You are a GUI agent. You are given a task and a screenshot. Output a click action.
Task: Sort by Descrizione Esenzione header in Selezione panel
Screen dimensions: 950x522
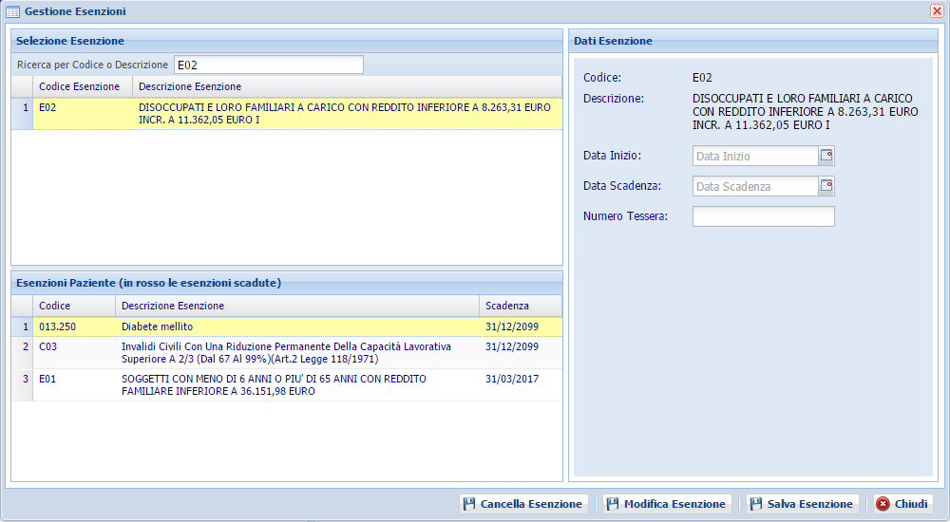point(347,86)
